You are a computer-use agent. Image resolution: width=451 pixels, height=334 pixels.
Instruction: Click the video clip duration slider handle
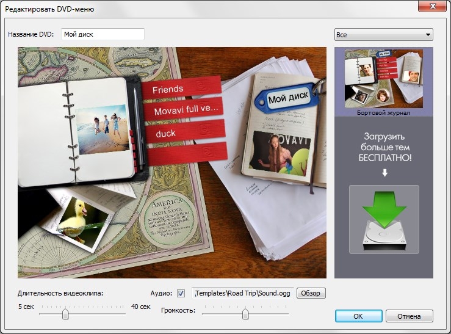pos(65,314)
